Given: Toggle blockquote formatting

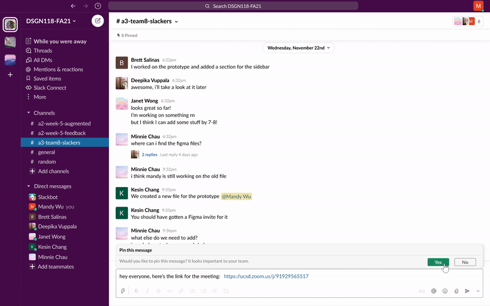Looking at the screenshot, I should pos(215,291).
